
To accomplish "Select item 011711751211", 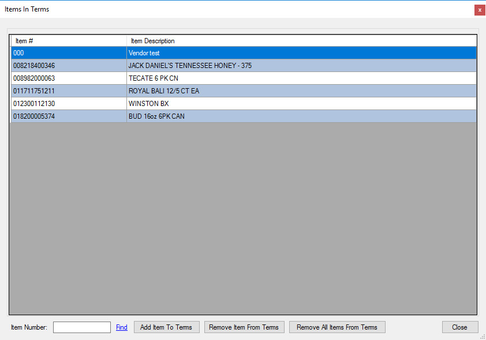I will (69, 91).
